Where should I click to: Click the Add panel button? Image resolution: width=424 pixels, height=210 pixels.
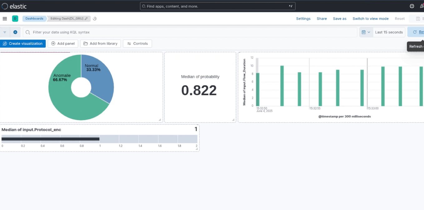pyautogui.click(x=63, y=44)
